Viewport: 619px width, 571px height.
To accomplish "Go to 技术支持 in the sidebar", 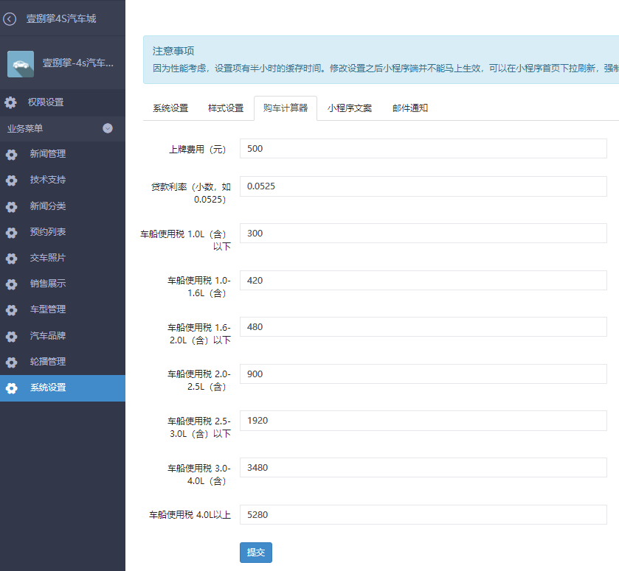I will [x=48, y=180].
